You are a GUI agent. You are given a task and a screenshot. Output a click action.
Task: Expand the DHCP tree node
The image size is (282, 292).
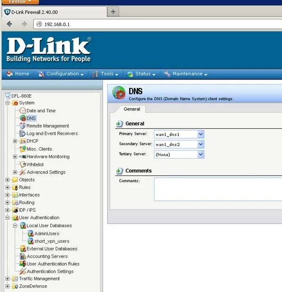(x=15, y=141)
